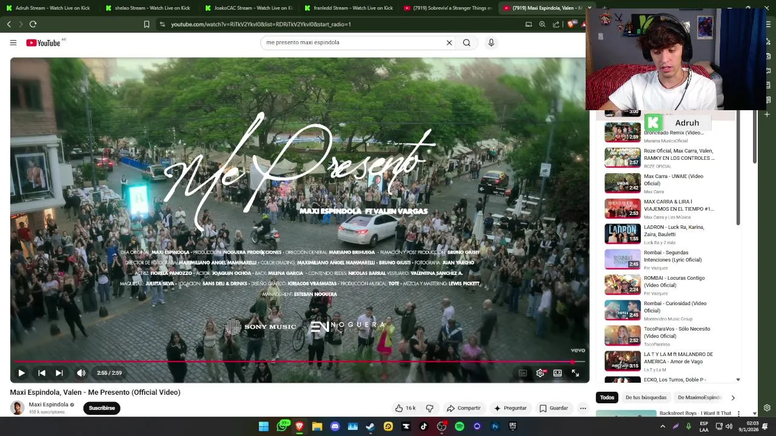Open Backstreet Boys video options three dots
This screenshot has height=436, width=776.
[738, 414]
